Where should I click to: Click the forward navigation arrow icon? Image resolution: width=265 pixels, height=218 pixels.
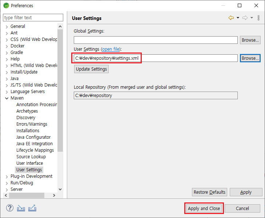(x=245, y=18)
